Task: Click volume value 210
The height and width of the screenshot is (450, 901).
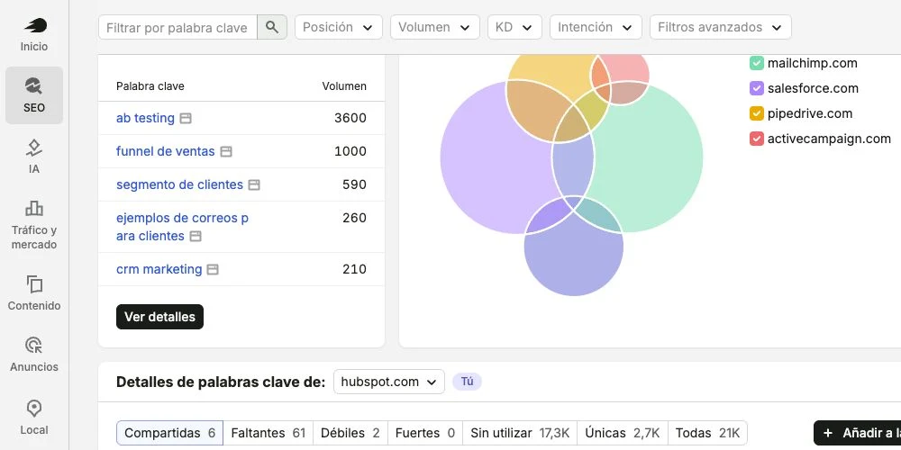Action: point(354,269)
